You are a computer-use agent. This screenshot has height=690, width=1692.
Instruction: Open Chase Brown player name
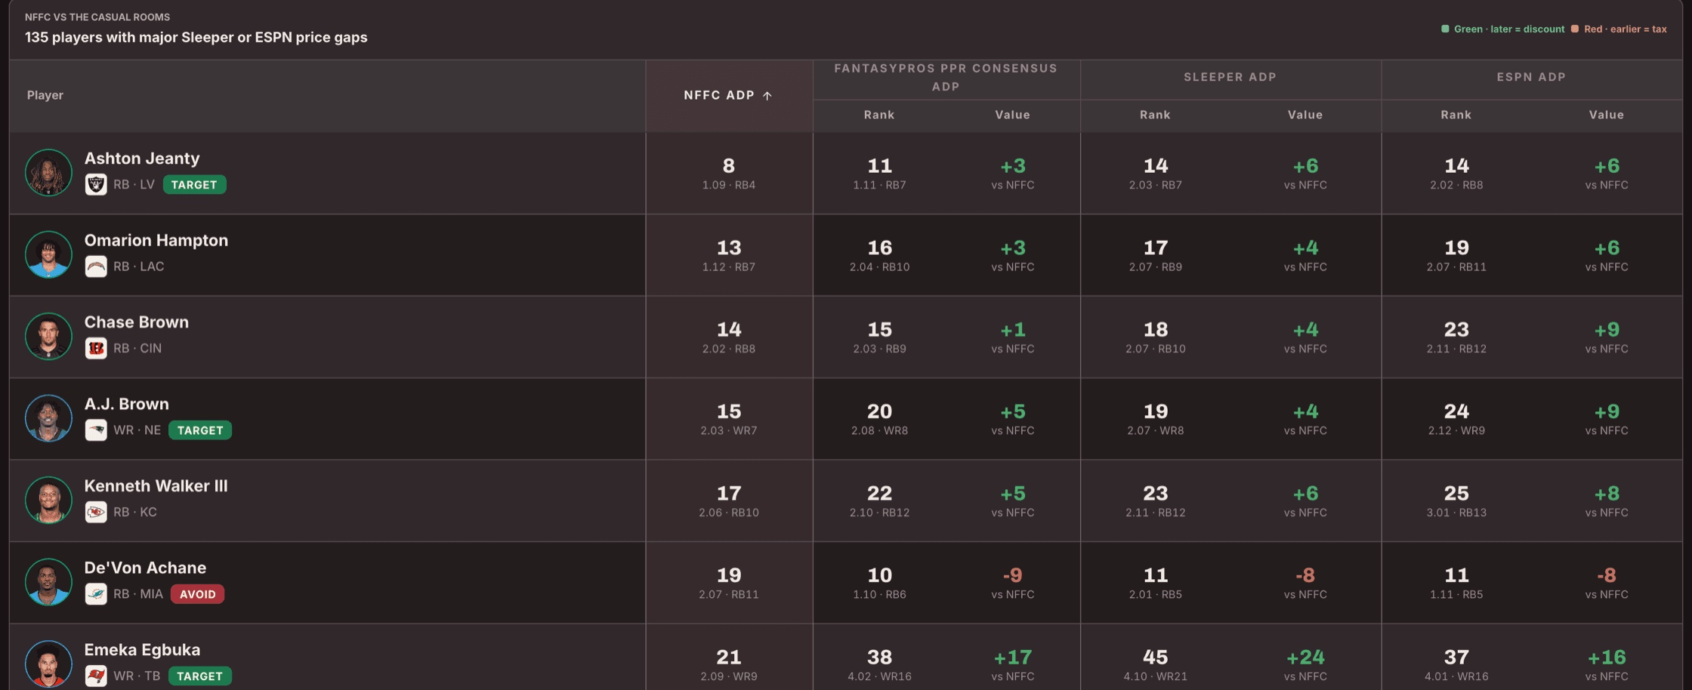click(136, 322)
